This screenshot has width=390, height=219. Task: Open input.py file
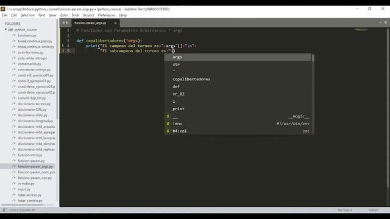coord(24,189)
